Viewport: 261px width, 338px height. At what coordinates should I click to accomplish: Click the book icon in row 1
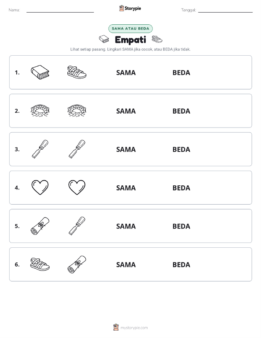(x=40, y=72)
